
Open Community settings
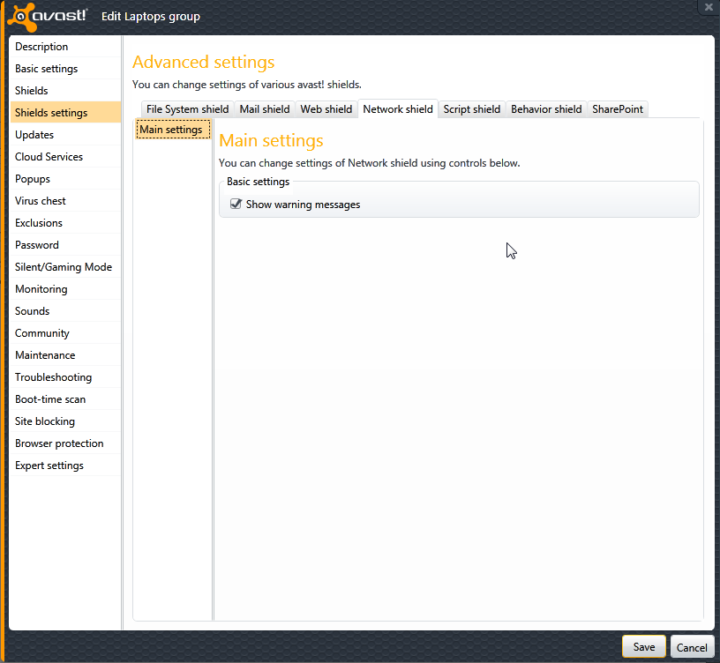[x=64, y=332]
